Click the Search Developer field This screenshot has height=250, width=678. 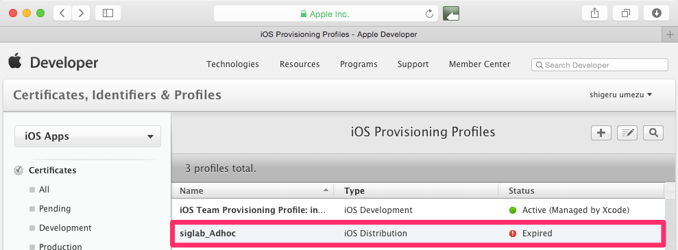(x=600, y=65)
